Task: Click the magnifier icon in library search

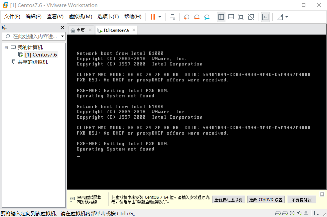Action: point(8,36)
